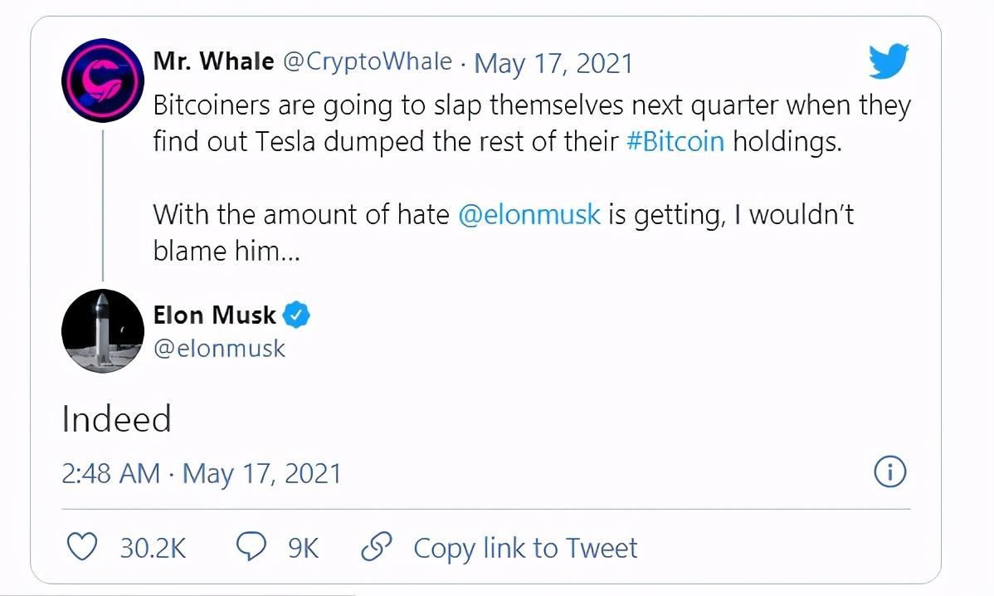Click the 9K replies count

(304, 548)
